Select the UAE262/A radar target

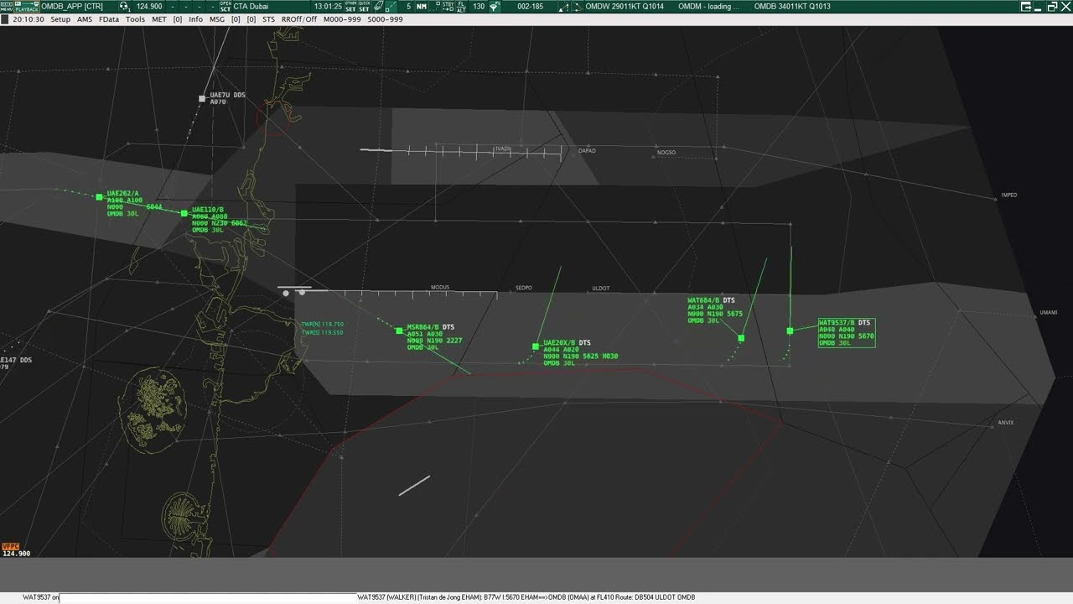99,197
